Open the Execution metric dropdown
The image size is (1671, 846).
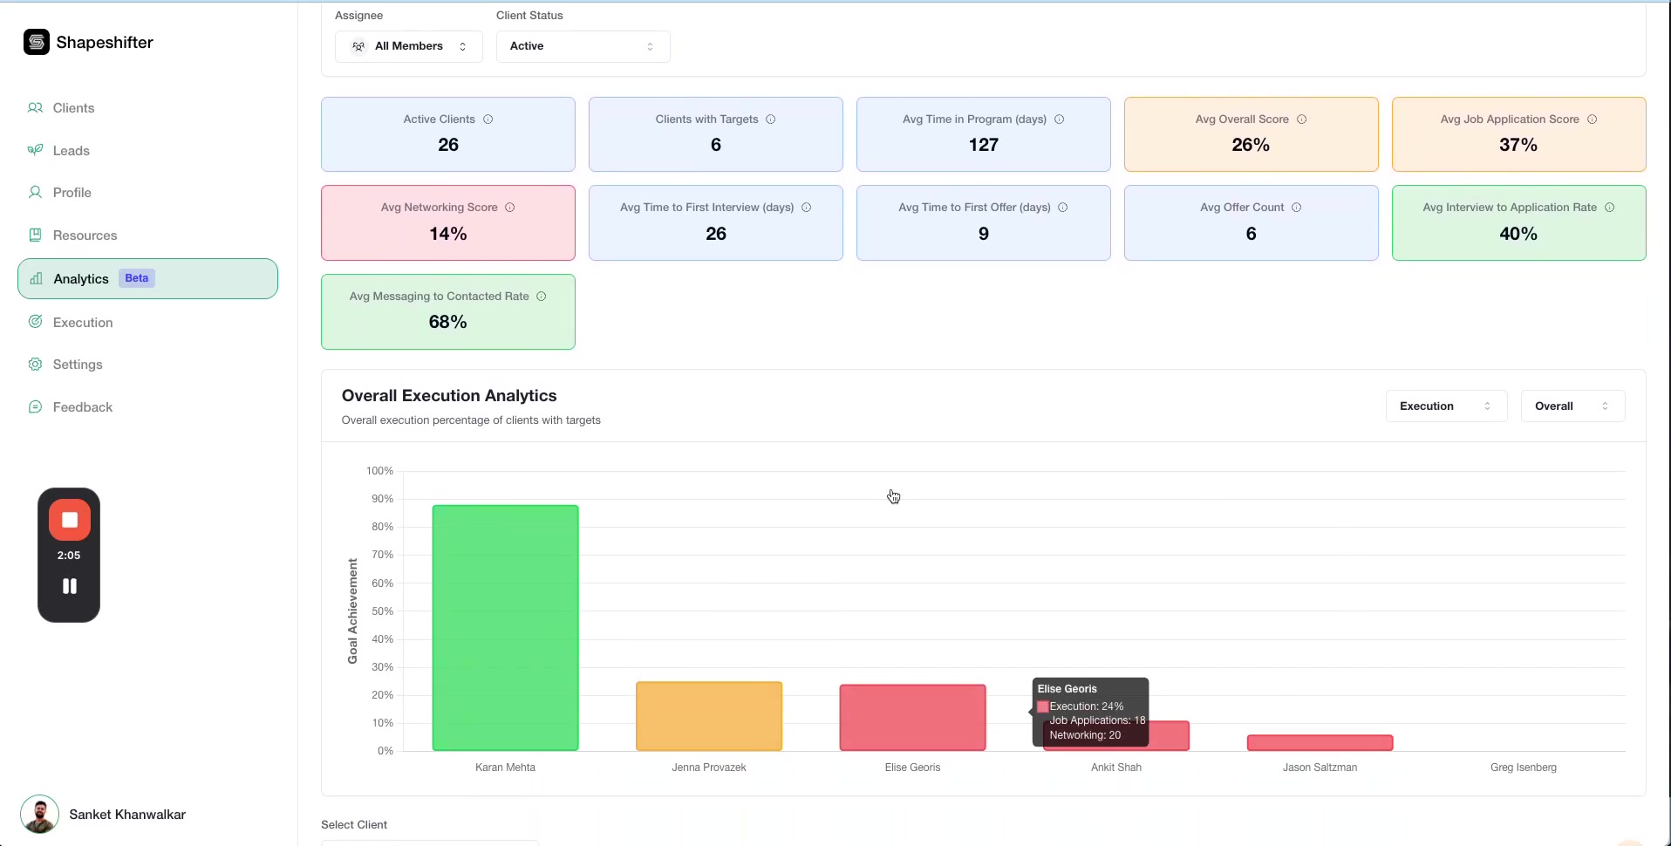pyautogui.click(x=1444, y=406)
